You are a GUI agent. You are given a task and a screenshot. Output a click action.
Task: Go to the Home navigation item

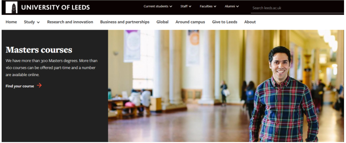click(x=11, y=22)
